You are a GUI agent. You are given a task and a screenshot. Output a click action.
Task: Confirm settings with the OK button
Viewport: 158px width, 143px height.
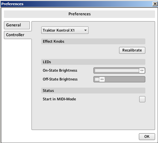pos(147,136)
